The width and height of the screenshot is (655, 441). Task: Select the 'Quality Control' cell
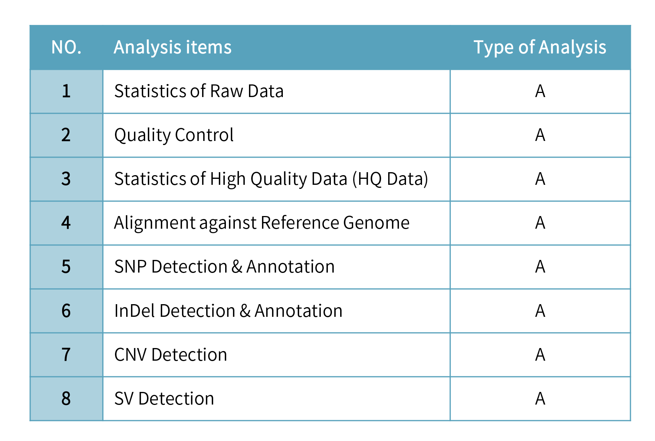click(x=174, y=135)
